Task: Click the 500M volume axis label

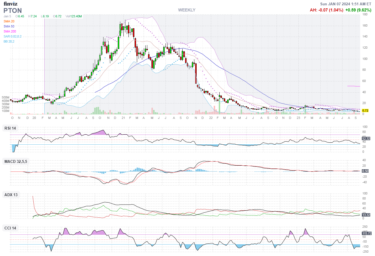Action: (x=6, y=97)
